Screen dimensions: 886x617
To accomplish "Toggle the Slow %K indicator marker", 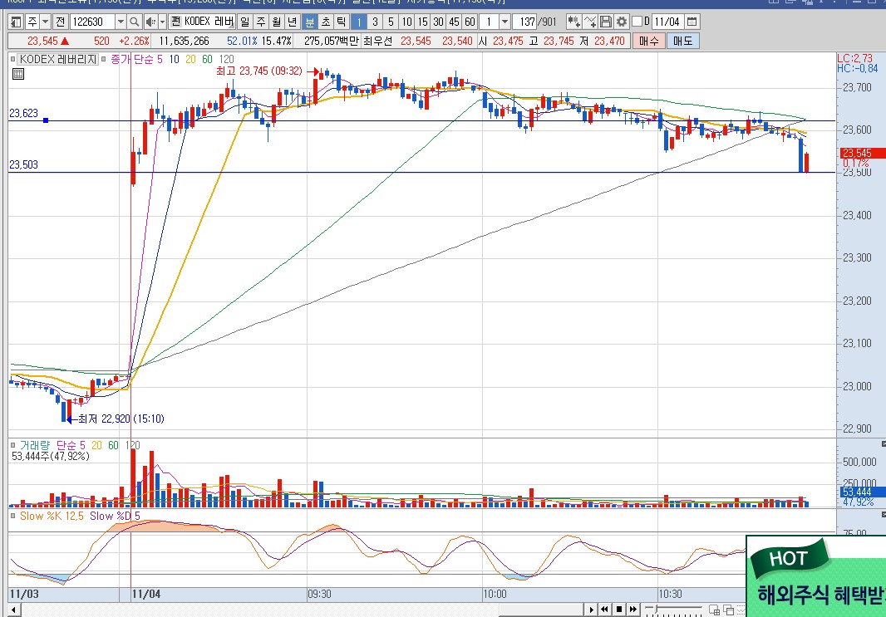I will [13, 516].
